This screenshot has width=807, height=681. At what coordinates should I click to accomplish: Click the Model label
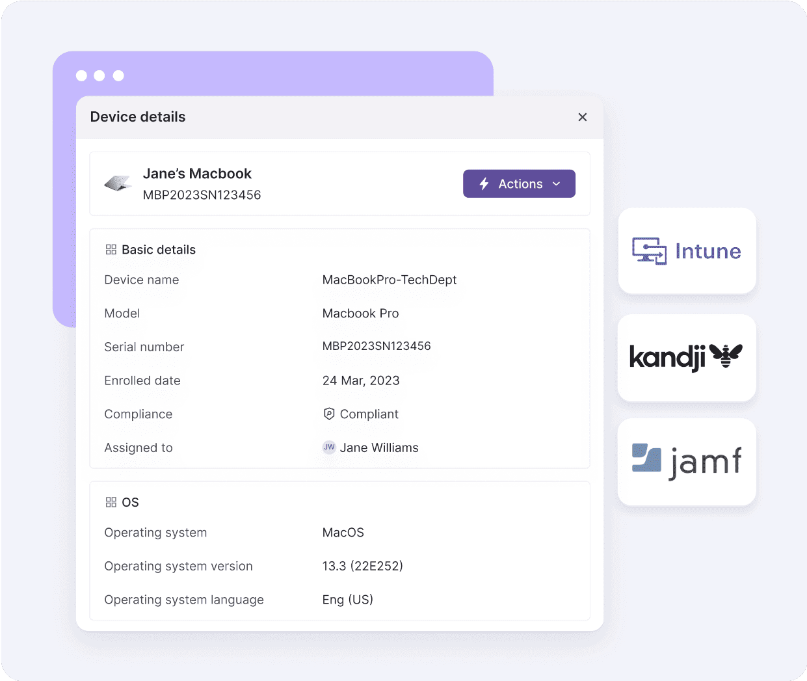tap(122, 314)
